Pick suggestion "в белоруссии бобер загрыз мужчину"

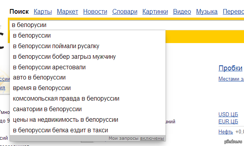coord(87,57)
